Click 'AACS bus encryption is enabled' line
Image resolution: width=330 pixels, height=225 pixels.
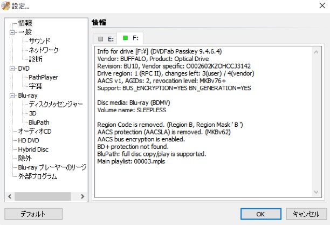click(141, 139)
